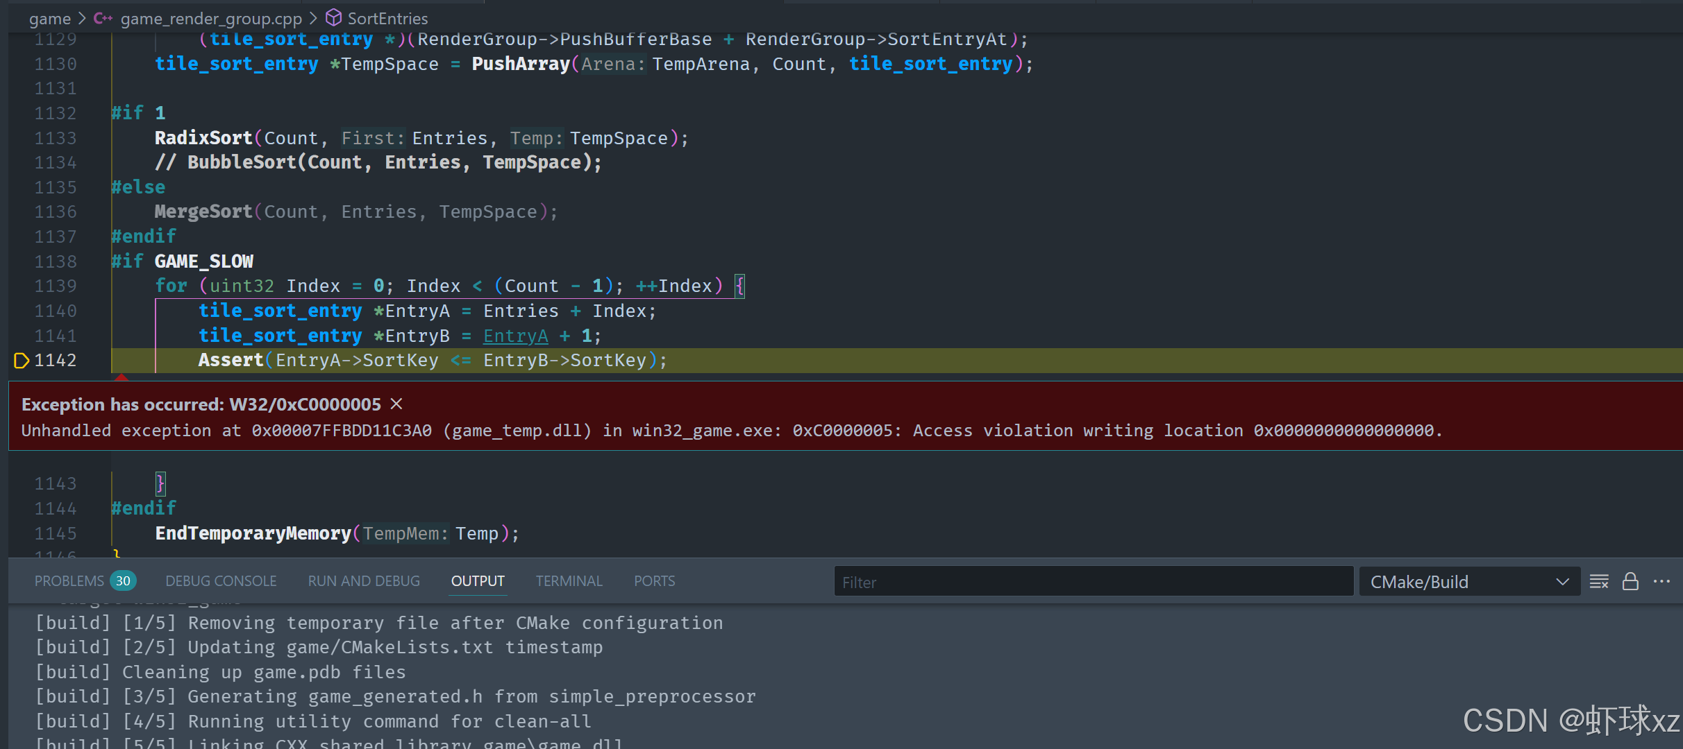Switch to the PORTS tab

(x=654, y=581)
